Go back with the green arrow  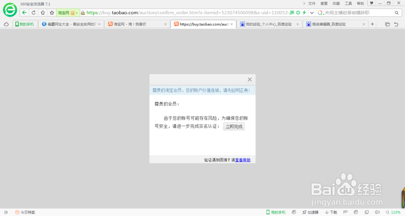24,13
